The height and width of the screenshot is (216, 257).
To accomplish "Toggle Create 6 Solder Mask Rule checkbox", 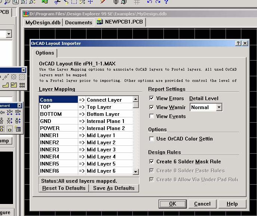I will pyautogui.click(x=152, y=161).
